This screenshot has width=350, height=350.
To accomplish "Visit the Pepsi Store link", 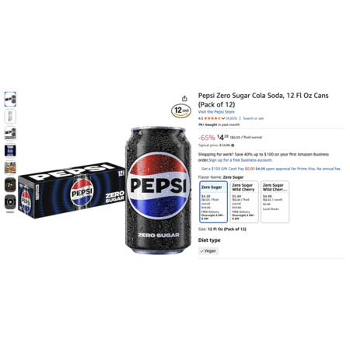I will click(216, 112).
